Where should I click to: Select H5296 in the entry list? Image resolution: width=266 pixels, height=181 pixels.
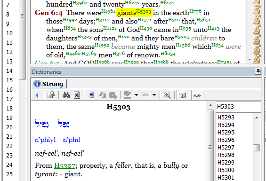coord(226,140)
